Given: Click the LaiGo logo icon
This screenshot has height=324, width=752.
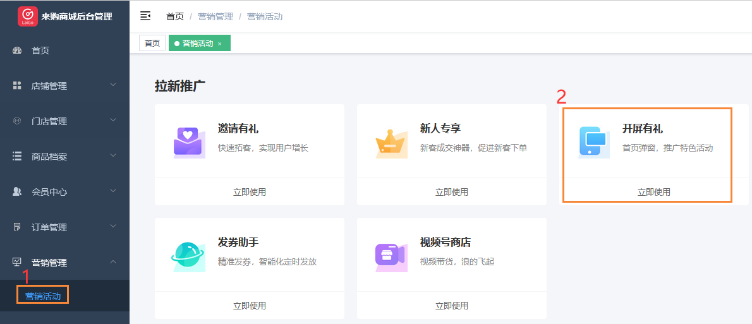Looking at the screenshot, I should point(27,16).
